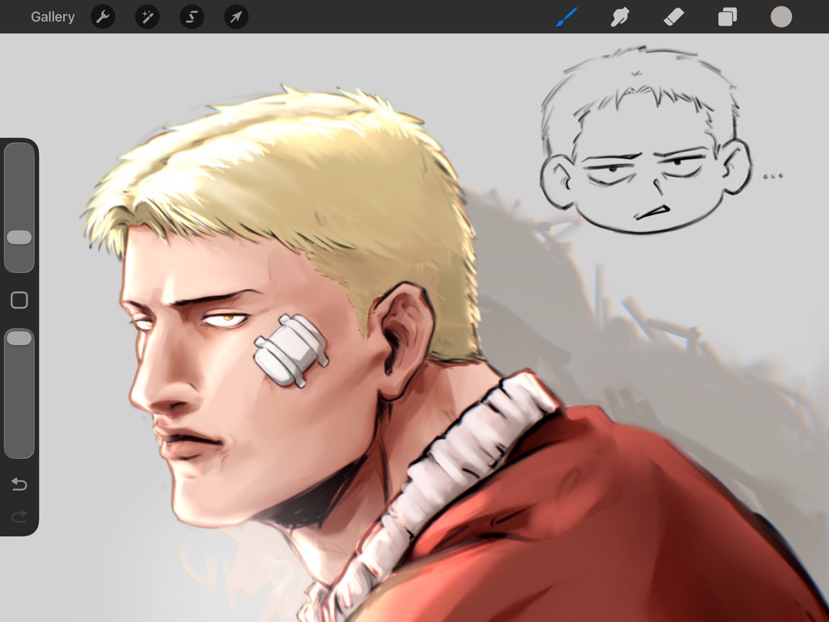Undo the last stroke
829x622 pixels.
tap(19, 484)
